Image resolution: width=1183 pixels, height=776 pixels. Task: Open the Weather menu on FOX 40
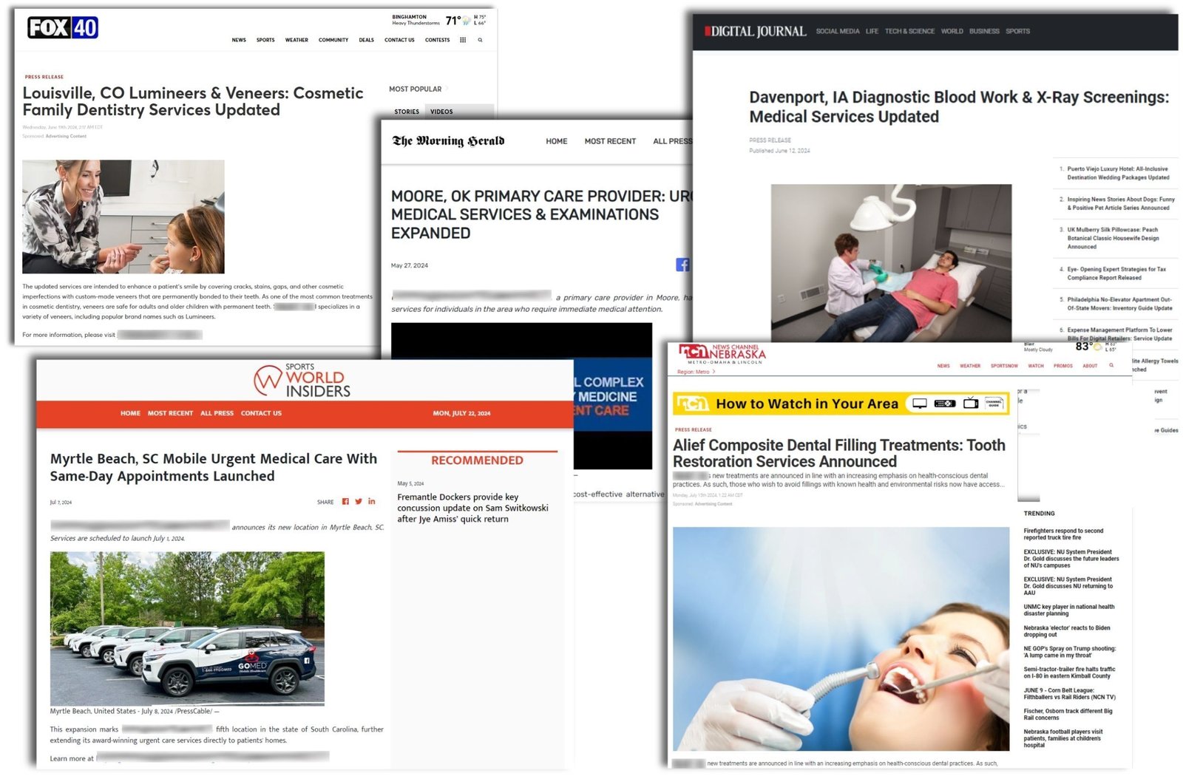296,40
